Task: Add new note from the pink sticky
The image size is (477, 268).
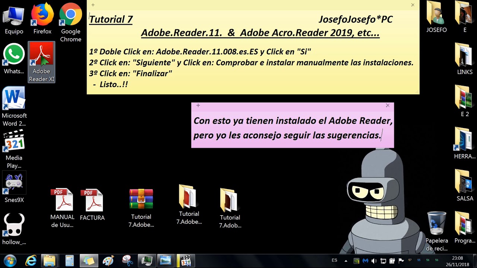Action: (198, 105)
